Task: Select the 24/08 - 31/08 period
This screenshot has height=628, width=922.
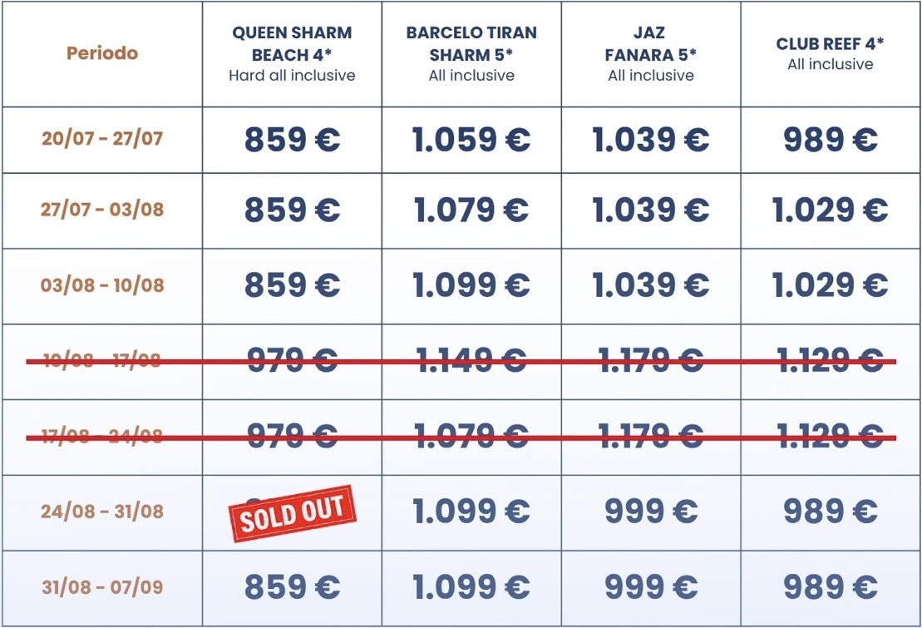Action: click(x=102, y=512)
